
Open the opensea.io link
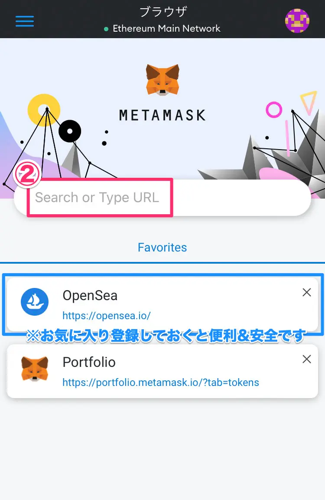pyautogui.click(x=107, y=316)
